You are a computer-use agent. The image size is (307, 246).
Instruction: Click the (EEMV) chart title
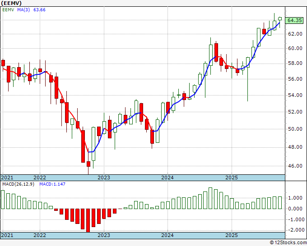point(11,3)
